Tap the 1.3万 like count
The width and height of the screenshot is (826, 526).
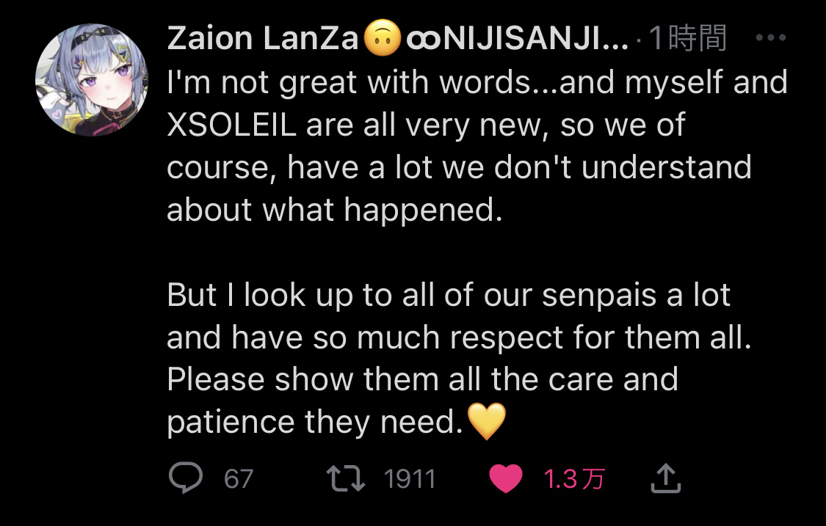coord(574,478)
